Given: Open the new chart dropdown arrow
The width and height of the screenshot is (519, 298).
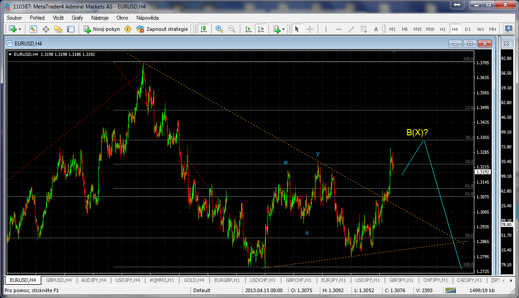Looking at the screenshot, I should coord(20,29).
